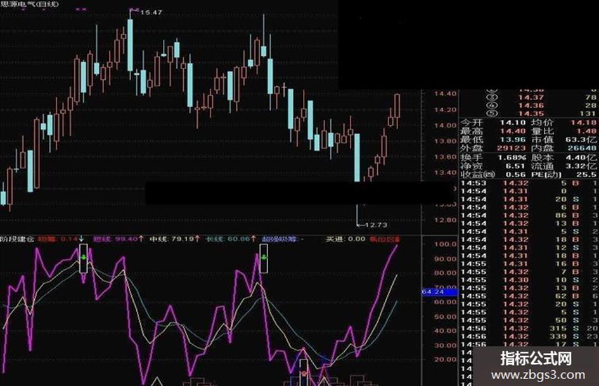The width and height of the screenshot is (599, 386).
Task: Click the ask level 5 price 14.35
Action: [x=531, y=113]
